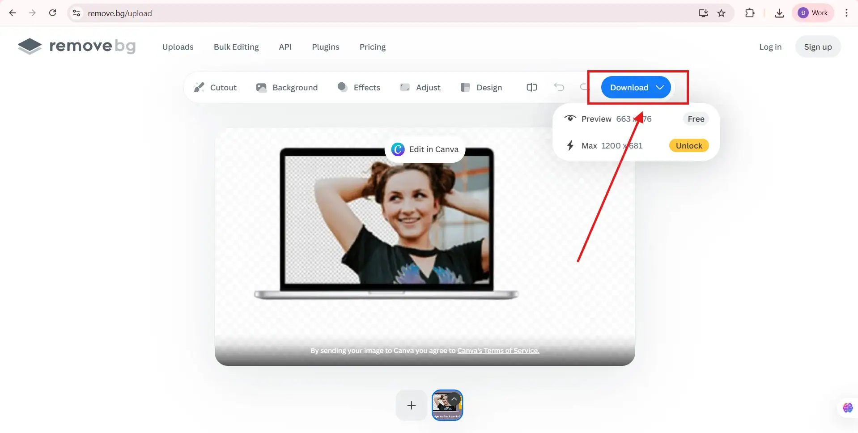The image size is (858, 433).
Task: Toggle the before/after compare view
Action: (531, 87)
